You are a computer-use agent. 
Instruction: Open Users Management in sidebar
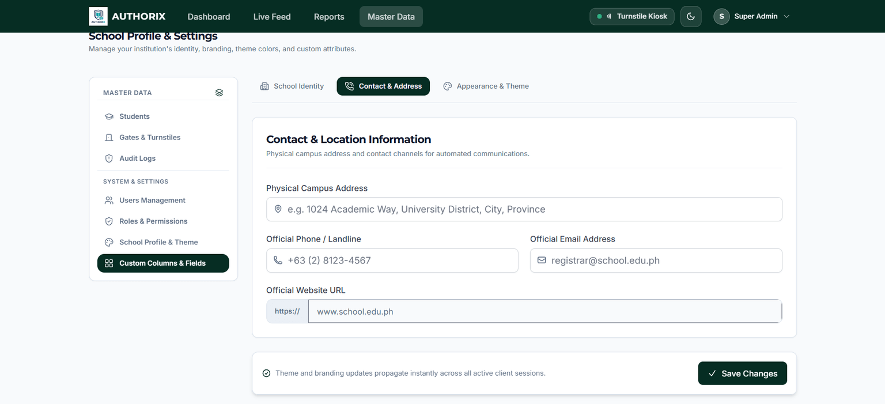point(163,200)
